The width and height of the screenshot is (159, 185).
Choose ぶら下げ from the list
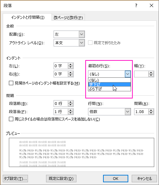click(x=110, y=89)
